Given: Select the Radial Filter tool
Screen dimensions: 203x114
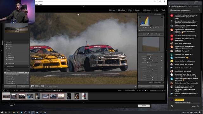Looking at the screenshot, I should (156, 34).
